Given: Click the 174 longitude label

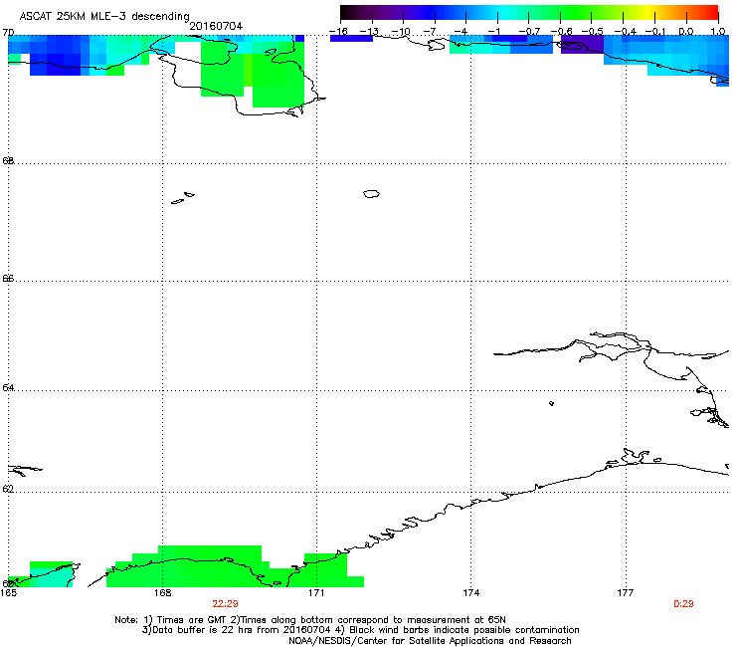Looking at the screenshot, I should coord(470,593).
